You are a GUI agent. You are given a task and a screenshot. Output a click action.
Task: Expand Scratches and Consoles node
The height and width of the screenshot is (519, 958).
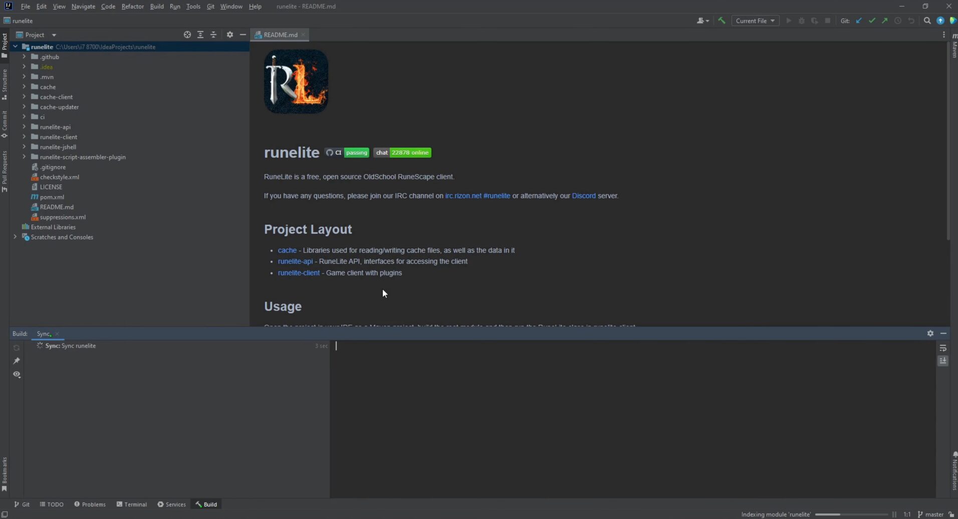click(x=15, y=237)
